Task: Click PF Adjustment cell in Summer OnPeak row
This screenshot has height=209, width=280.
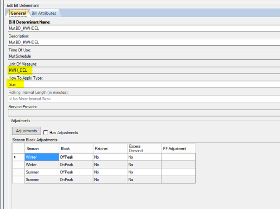Action: tap(178, 179)
